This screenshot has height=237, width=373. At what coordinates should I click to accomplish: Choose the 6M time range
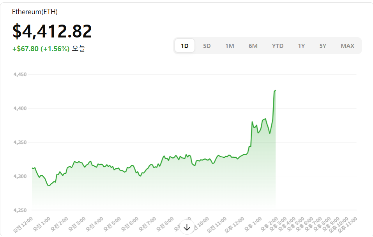click(x=253, y=46)
